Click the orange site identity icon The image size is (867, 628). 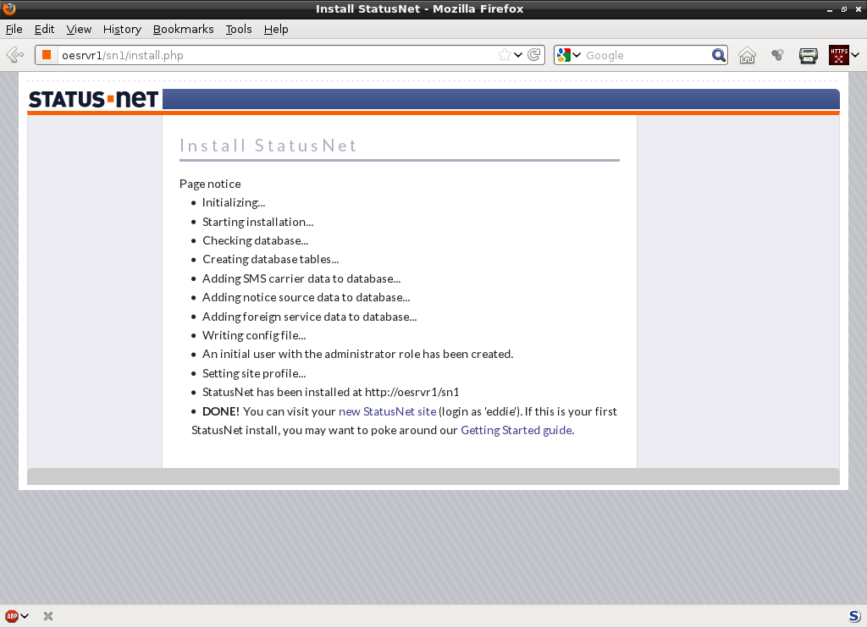pos(47,55)
